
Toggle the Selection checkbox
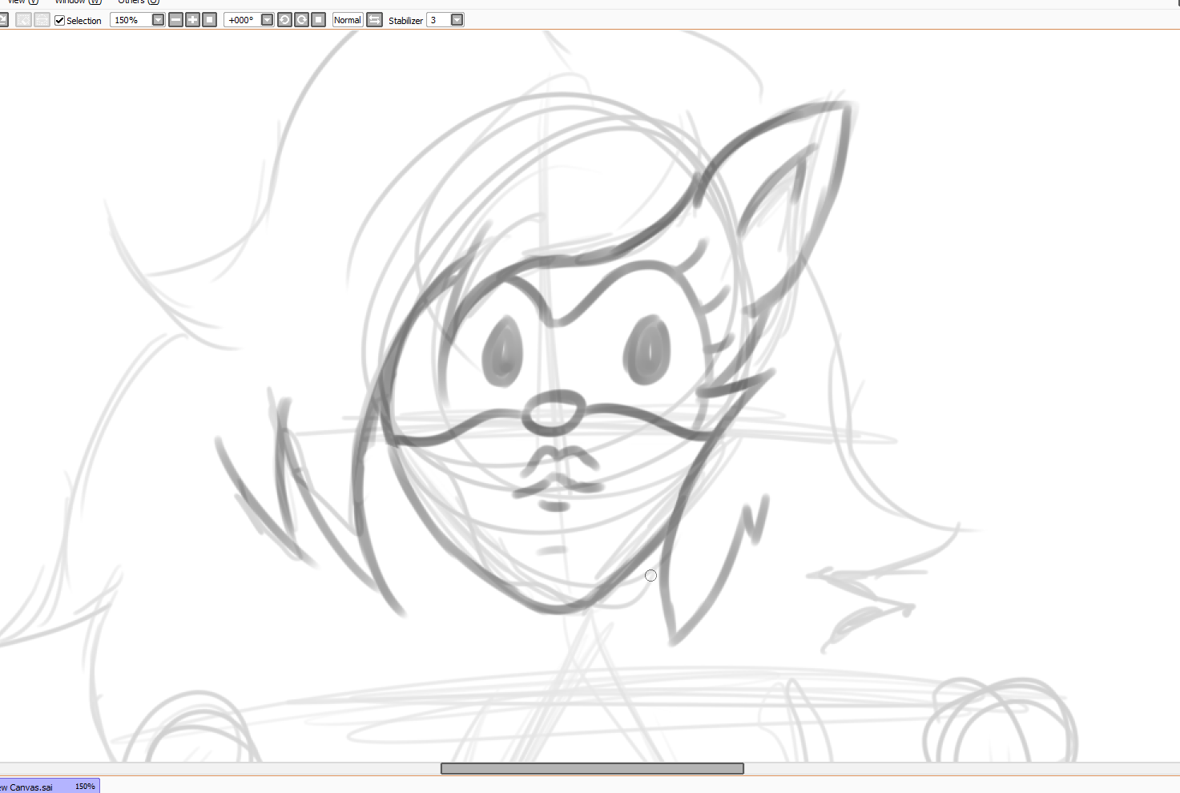coord(60,20)
